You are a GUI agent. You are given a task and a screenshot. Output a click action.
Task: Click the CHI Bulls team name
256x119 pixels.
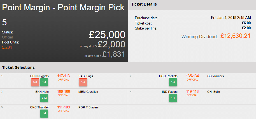(213, 92)
